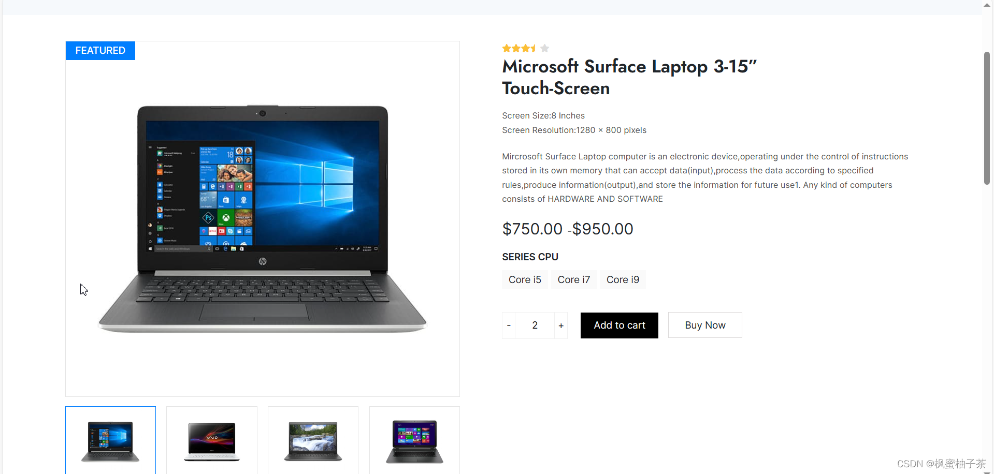This screenshot has width=994, height=474.
Task: Increase quantity with the plus button
Action: (x=561, y=325)
